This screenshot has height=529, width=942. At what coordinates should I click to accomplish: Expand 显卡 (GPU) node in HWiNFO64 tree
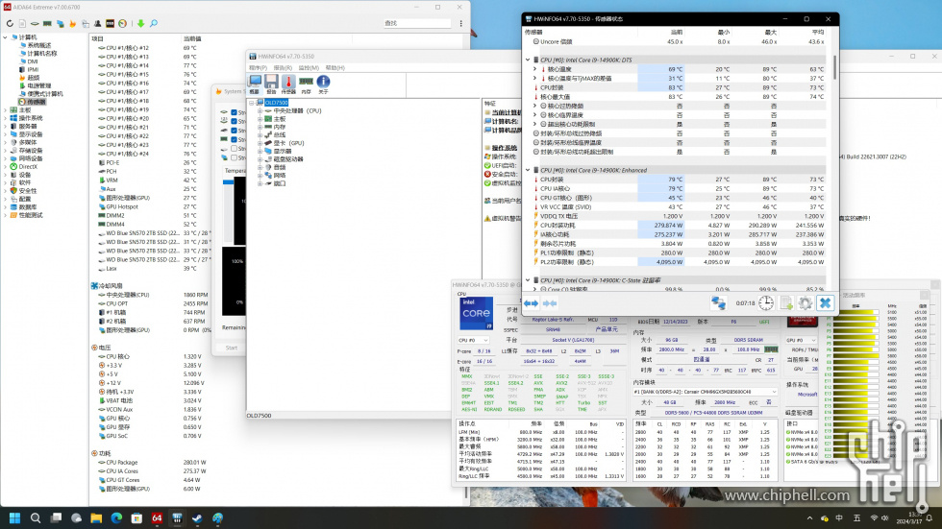tap(260, 143)
